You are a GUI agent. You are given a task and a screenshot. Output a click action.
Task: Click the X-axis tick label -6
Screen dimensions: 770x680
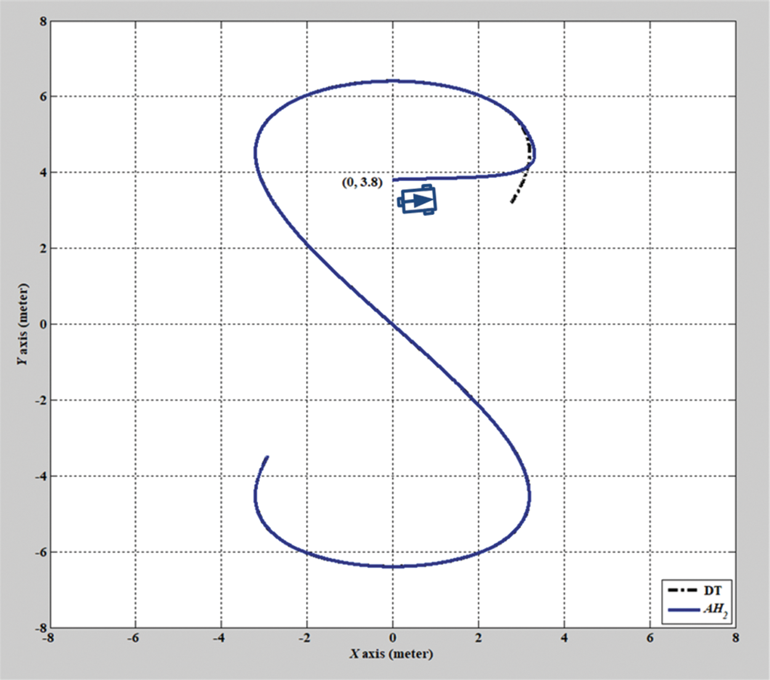click(x=133, y=639)
